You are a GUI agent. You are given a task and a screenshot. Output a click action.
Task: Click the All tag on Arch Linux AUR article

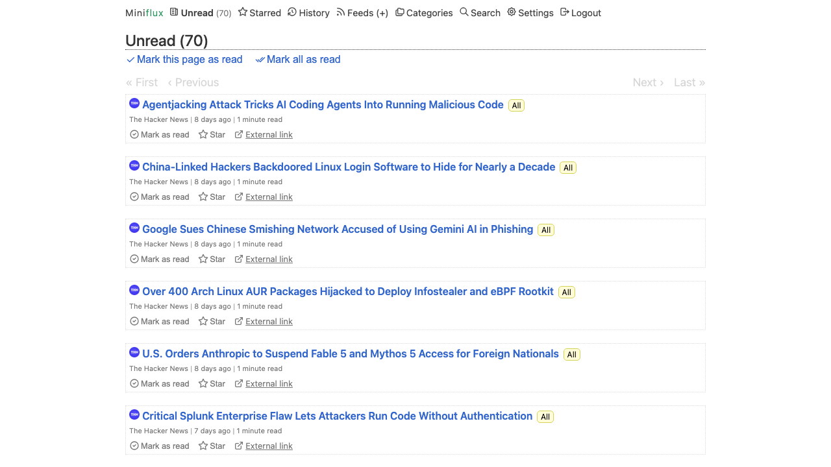pyautogui.click(x=567, y=293)
